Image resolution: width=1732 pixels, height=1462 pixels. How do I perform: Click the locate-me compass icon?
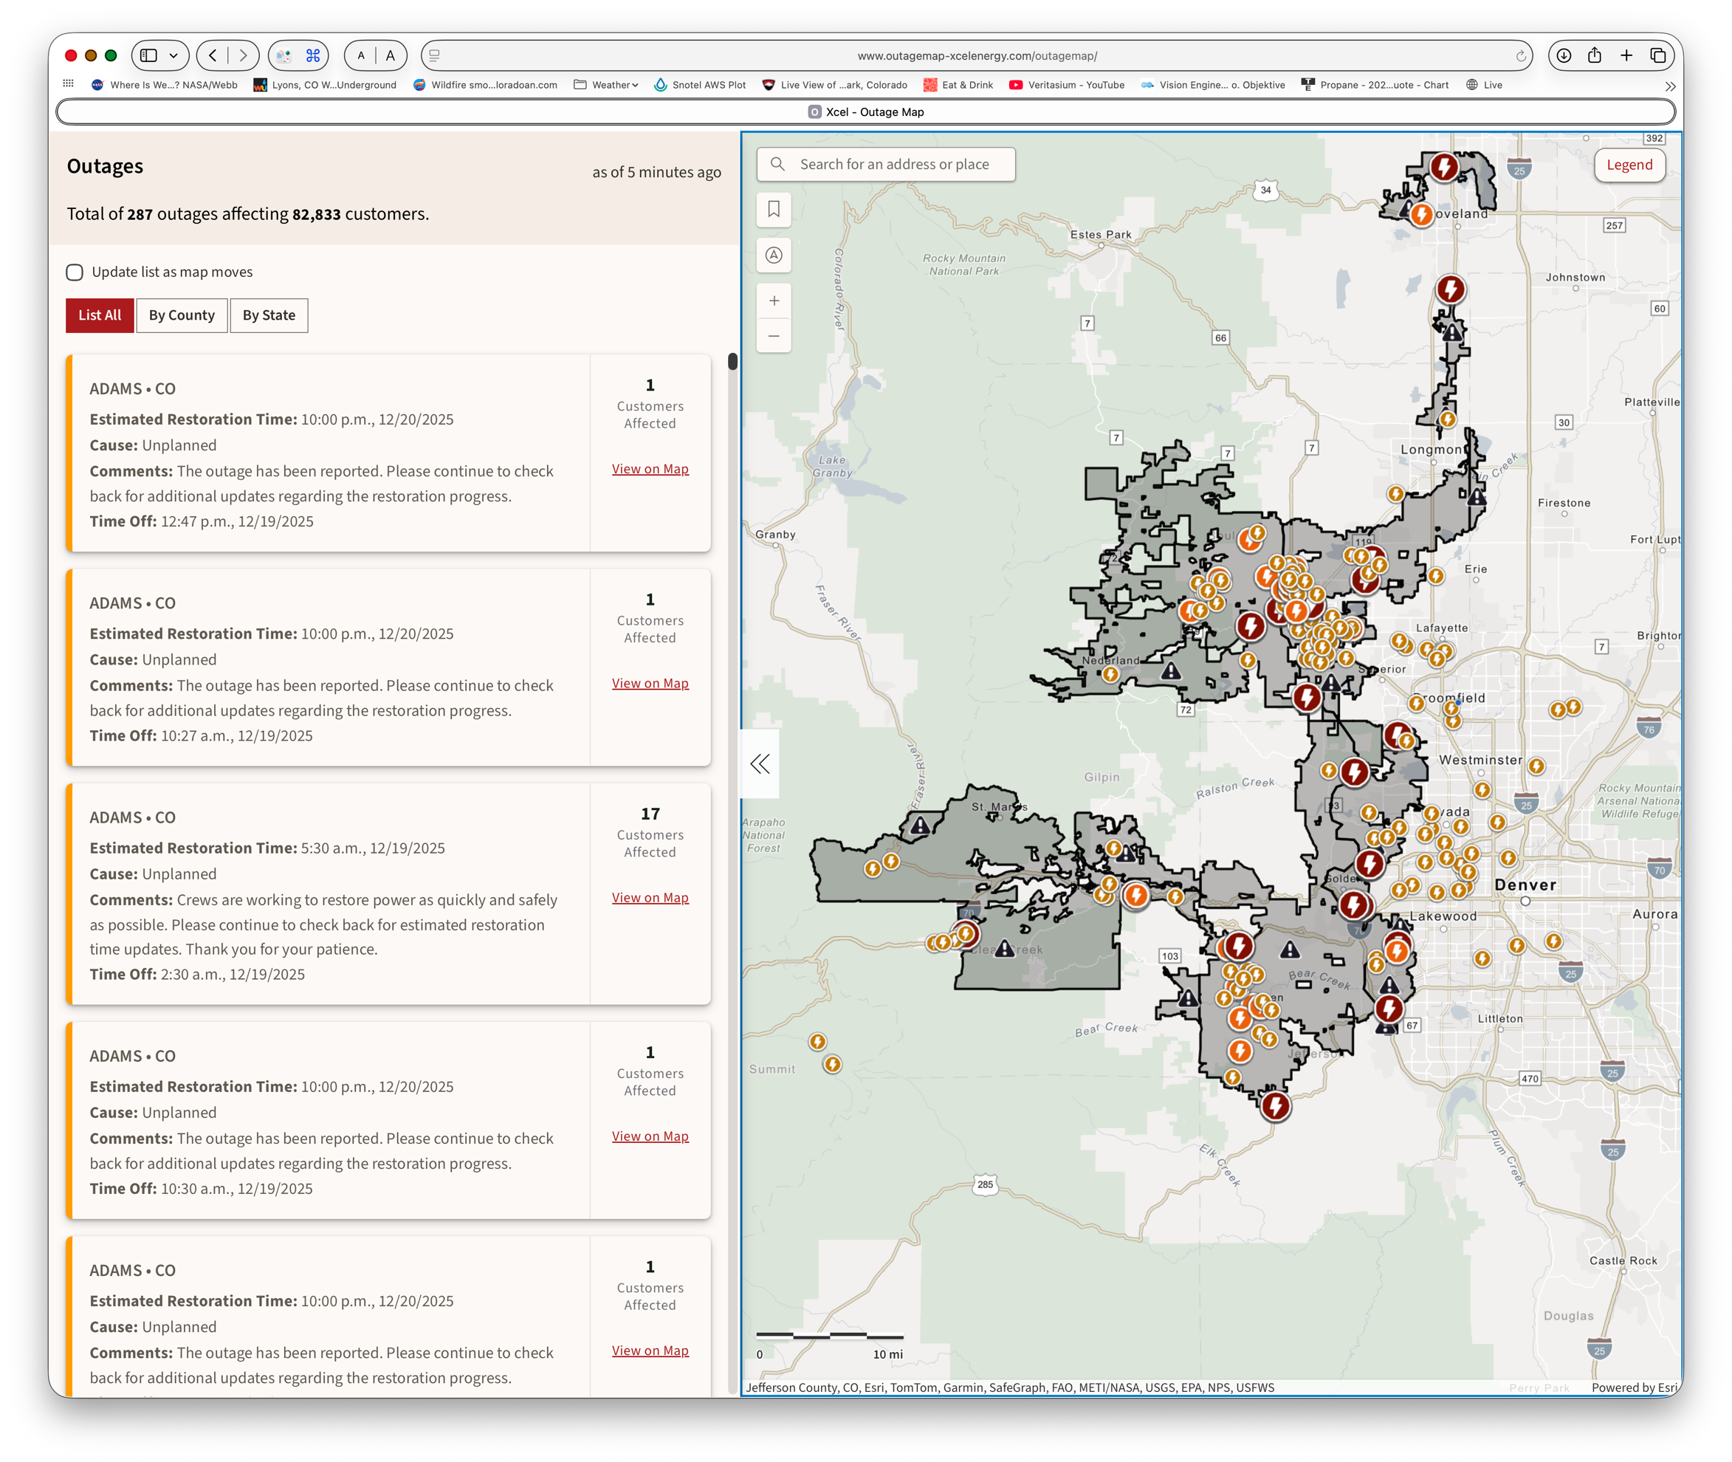coord(773,255)
